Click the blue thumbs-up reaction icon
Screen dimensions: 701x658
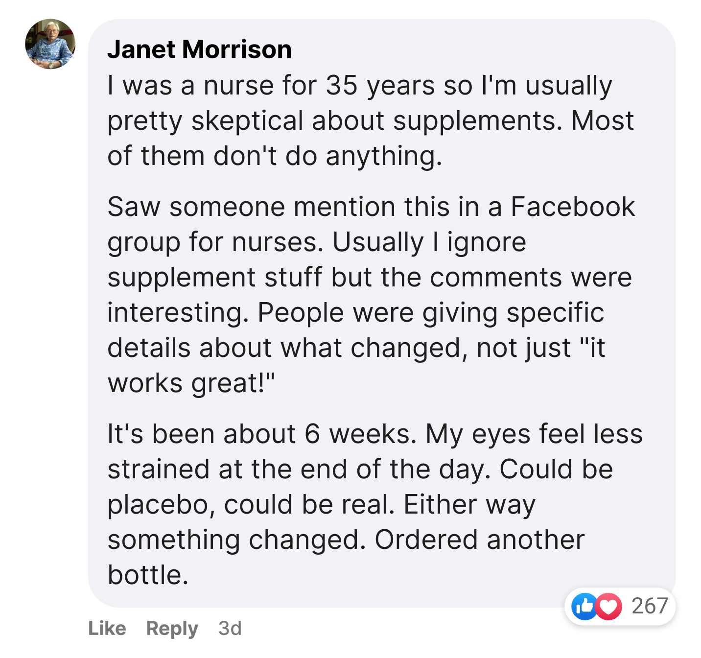click(584, 607)
